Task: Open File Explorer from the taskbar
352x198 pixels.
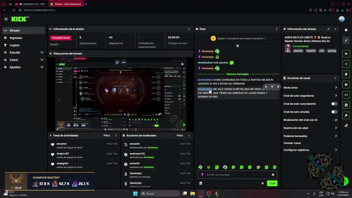Action: (x=193, y=194)
